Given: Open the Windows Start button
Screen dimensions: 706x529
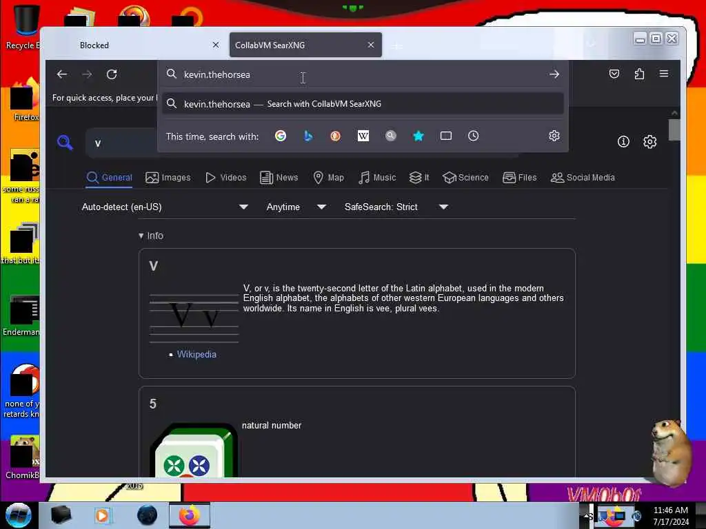Looking at the screenshot, I should point(19,515).
